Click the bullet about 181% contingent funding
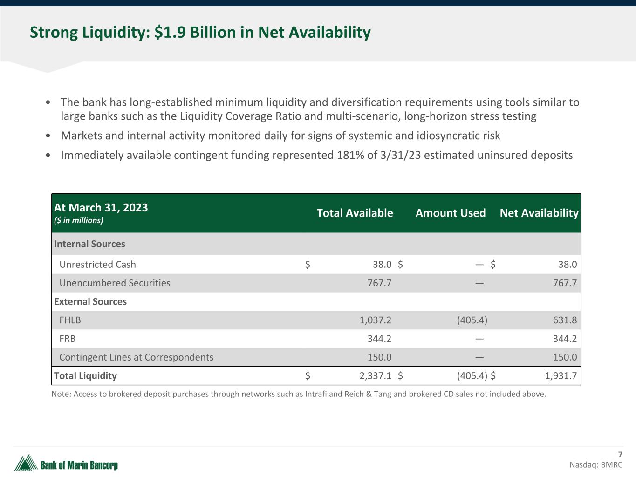Screen dimensions: 636x477 316,155
